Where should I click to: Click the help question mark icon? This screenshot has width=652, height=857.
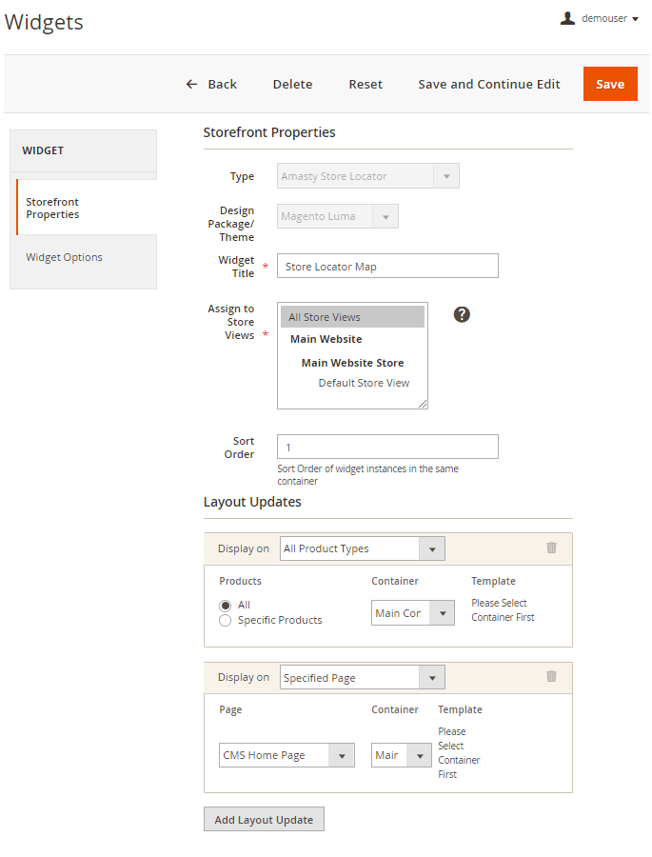pyautogui.click(x=462, y=314)
